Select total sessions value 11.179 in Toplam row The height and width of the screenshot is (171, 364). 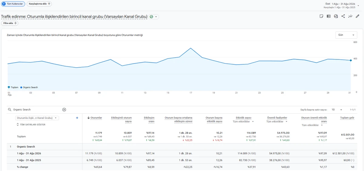tap(99, 133)
